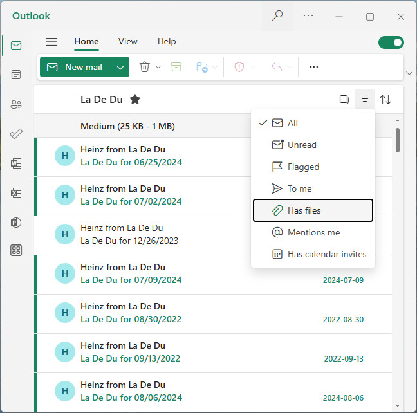Click the search magnifier icon
The height and width of the screenshot is (413, 417).
pos(277,15)
